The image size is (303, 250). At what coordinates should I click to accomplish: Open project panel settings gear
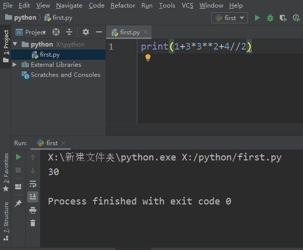pos(85,32)
